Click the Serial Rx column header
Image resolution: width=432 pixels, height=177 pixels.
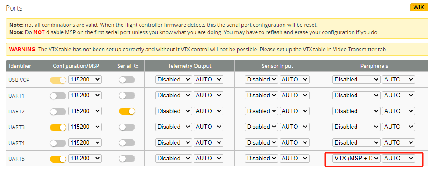[x=127, y=66]
